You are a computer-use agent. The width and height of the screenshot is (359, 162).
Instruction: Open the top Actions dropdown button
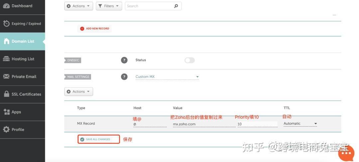click(78, 6)
